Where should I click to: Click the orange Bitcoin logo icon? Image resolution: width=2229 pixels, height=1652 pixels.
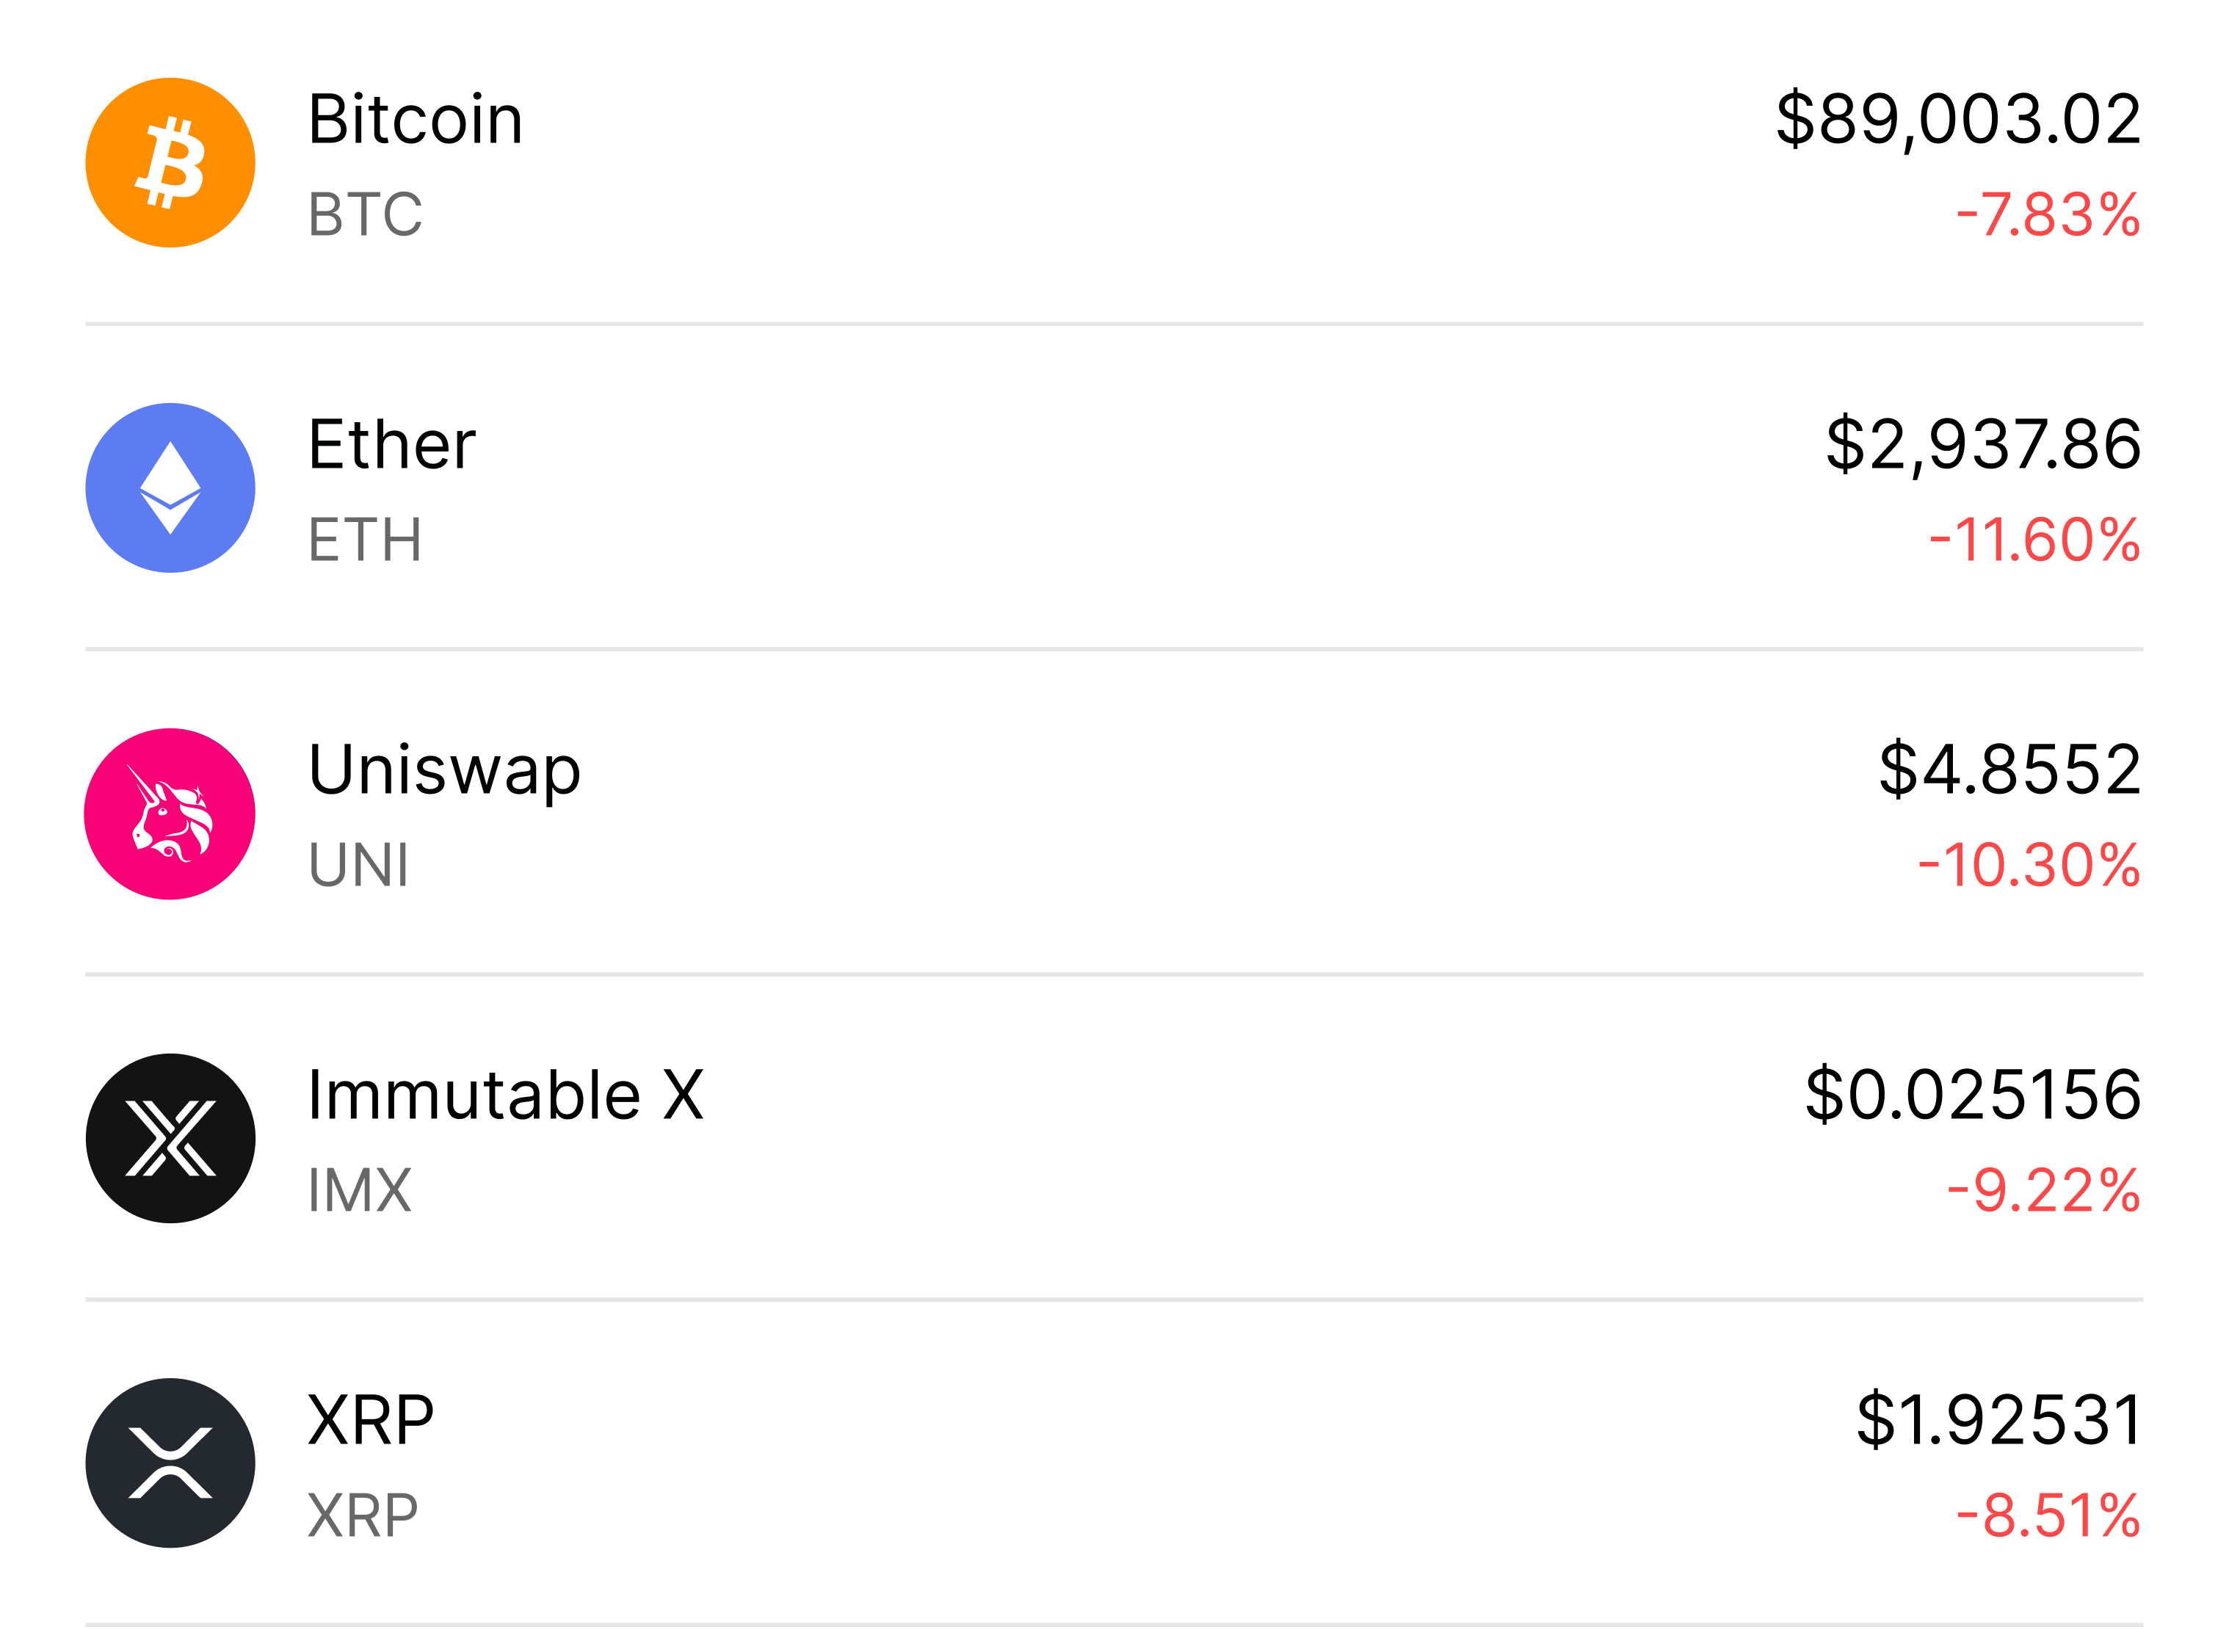[x=170, y=163]
